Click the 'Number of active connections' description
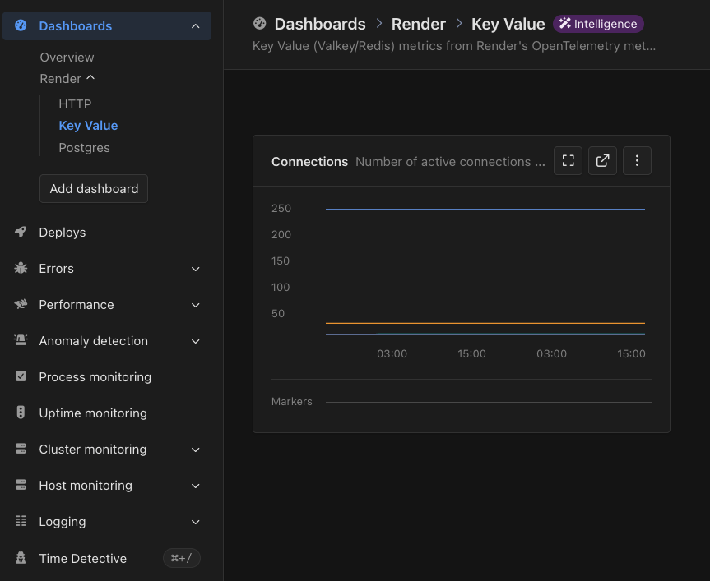 coord(451,162)
